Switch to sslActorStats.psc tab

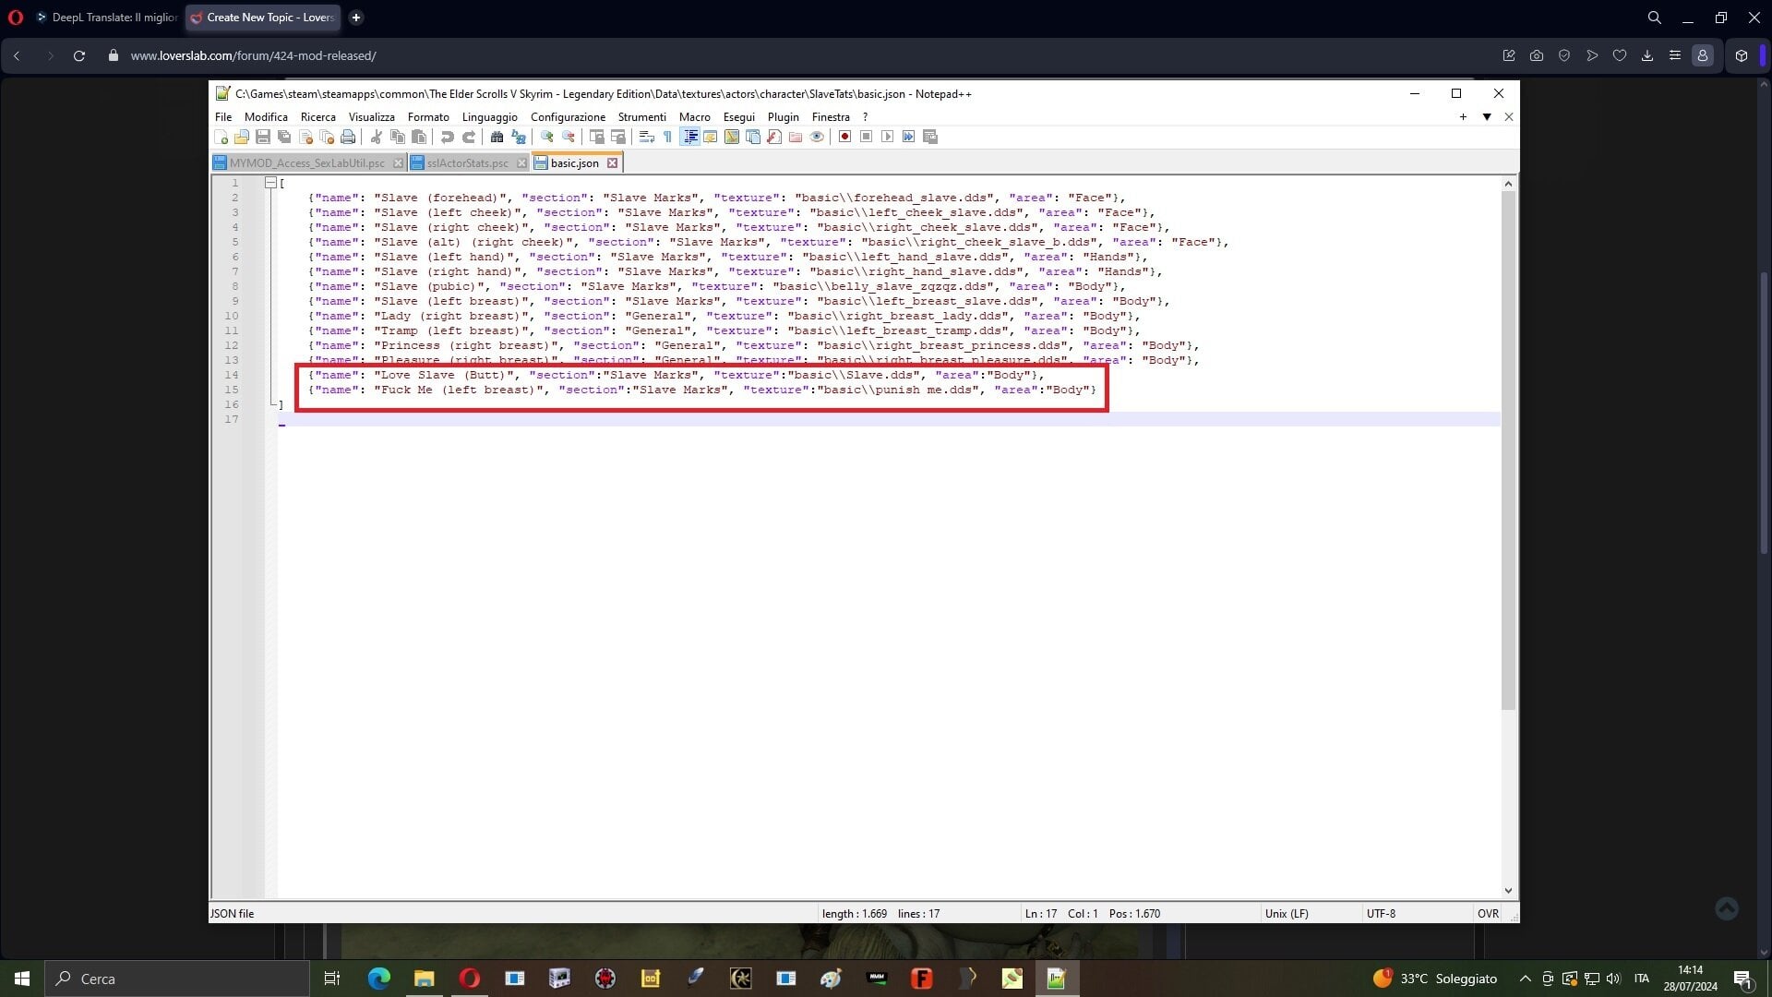point(467,163)
